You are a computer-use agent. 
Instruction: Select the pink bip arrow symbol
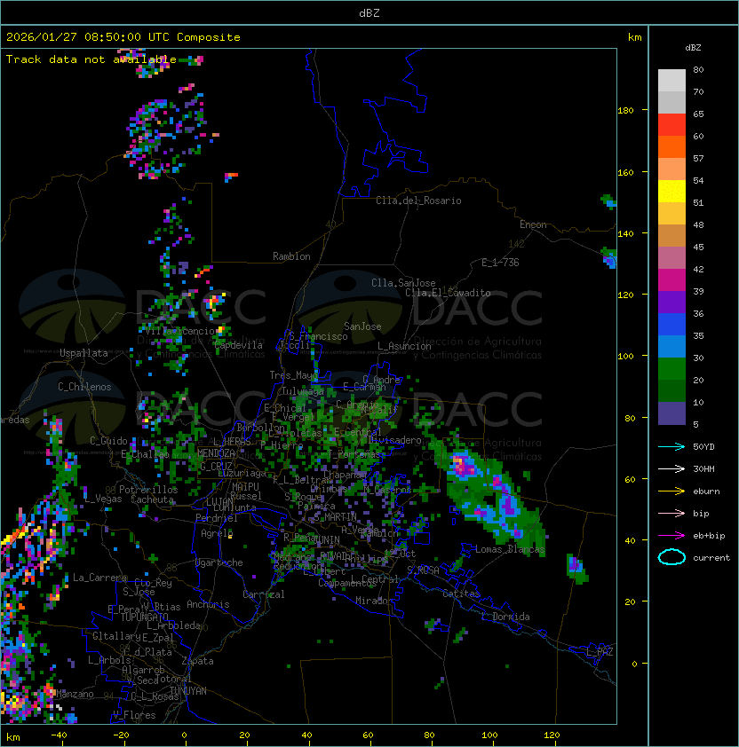671,513
